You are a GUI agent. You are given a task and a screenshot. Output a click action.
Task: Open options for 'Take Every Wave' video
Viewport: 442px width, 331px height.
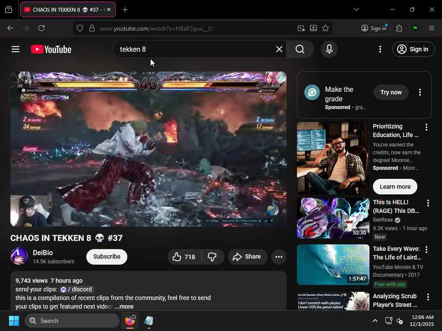(426, 250)
